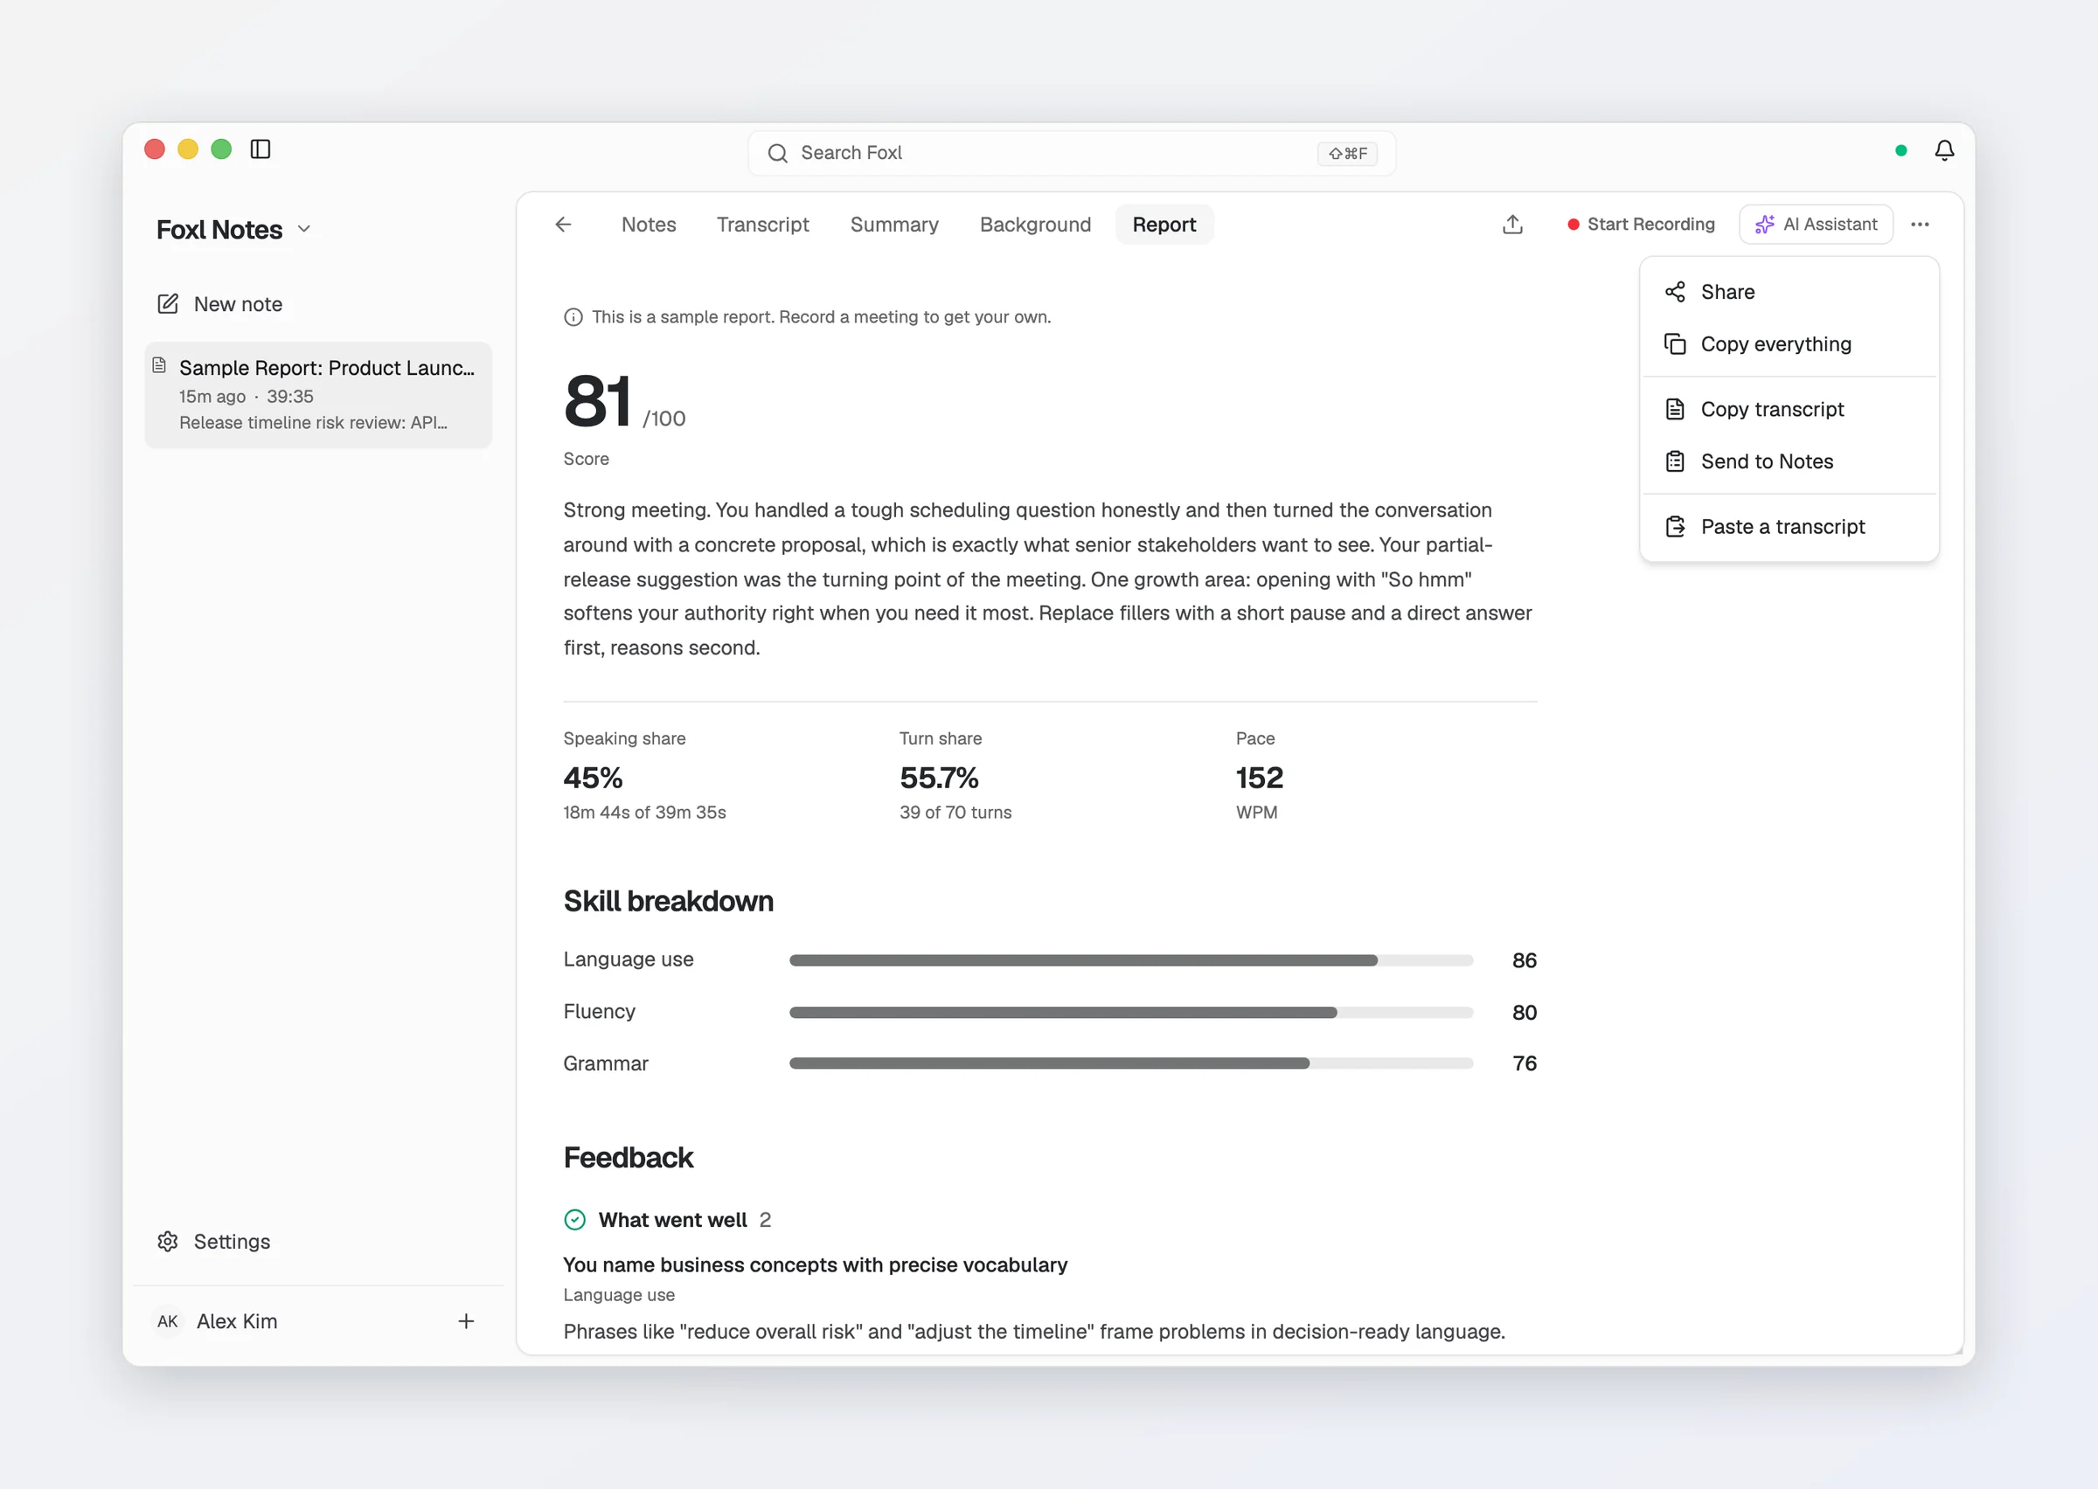
Task: Open the Background tab
Action: tap(1035, 225)
